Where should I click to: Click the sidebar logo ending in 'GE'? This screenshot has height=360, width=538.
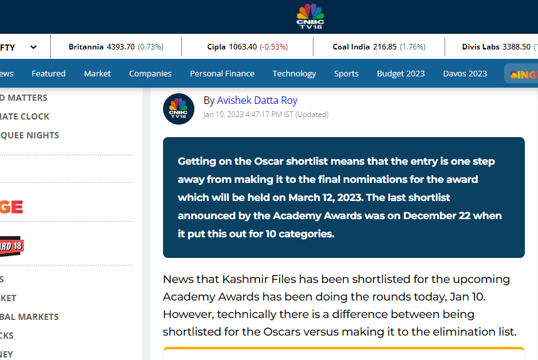[11, 207]
